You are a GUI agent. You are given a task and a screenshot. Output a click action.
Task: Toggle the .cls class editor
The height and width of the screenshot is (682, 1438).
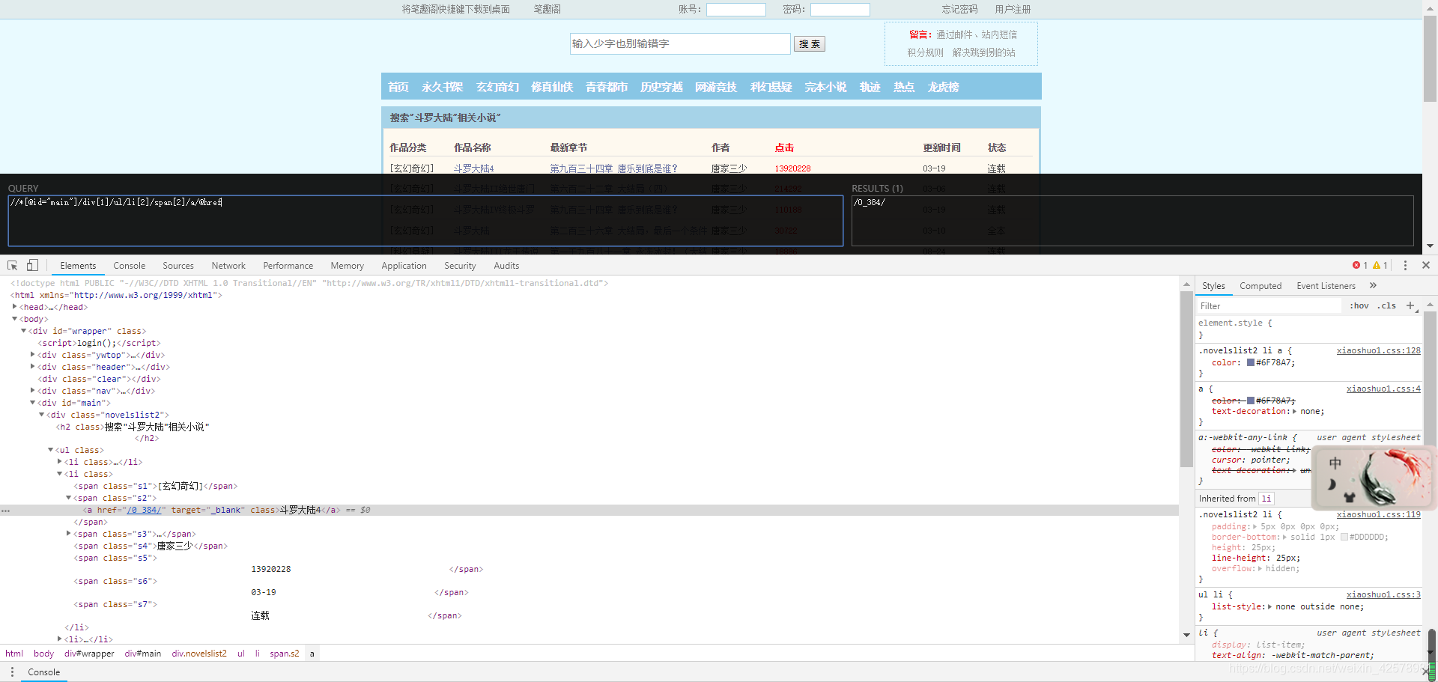coord(1386,305)
